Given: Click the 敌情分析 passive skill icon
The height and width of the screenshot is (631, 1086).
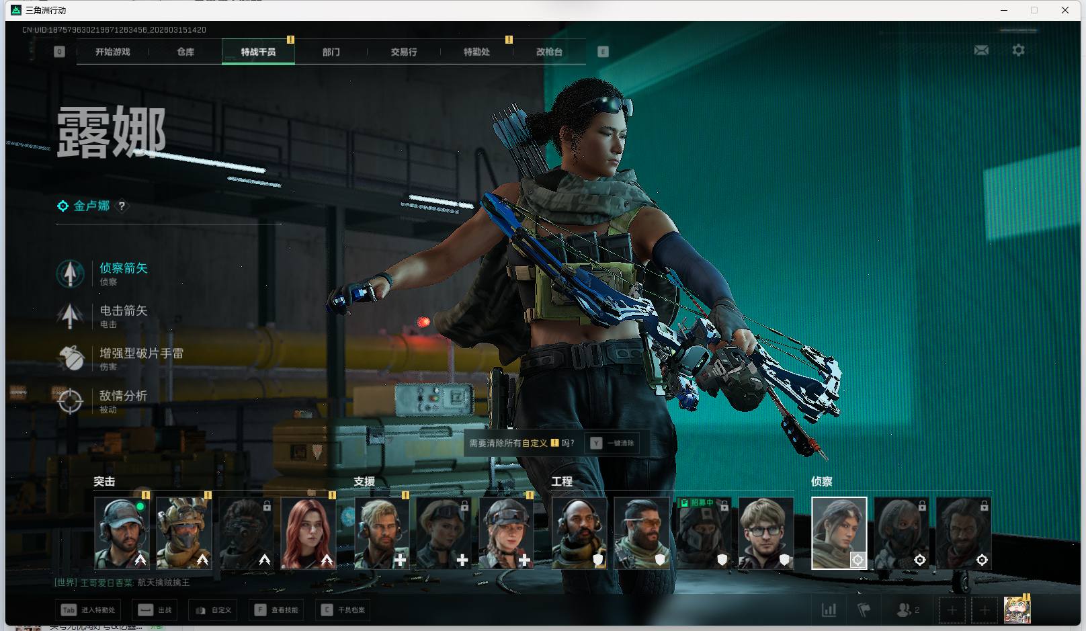Looking at the screenshot, I should [70, 401].
